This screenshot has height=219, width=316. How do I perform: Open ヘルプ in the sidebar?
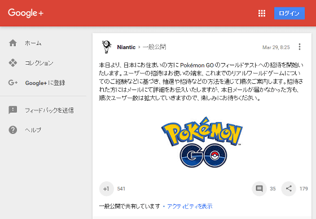[33, 130]
